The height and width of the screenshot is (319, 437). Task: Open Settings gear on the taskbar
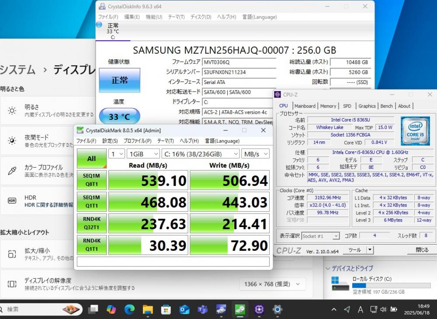point(277,309)
